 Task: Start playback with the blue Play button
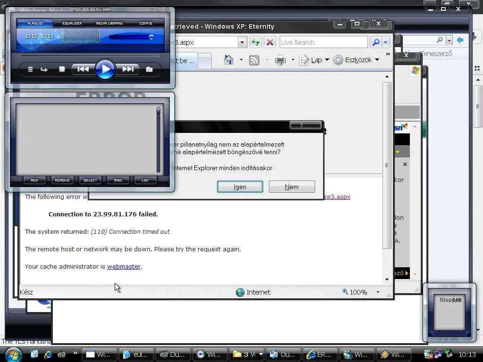105,69
